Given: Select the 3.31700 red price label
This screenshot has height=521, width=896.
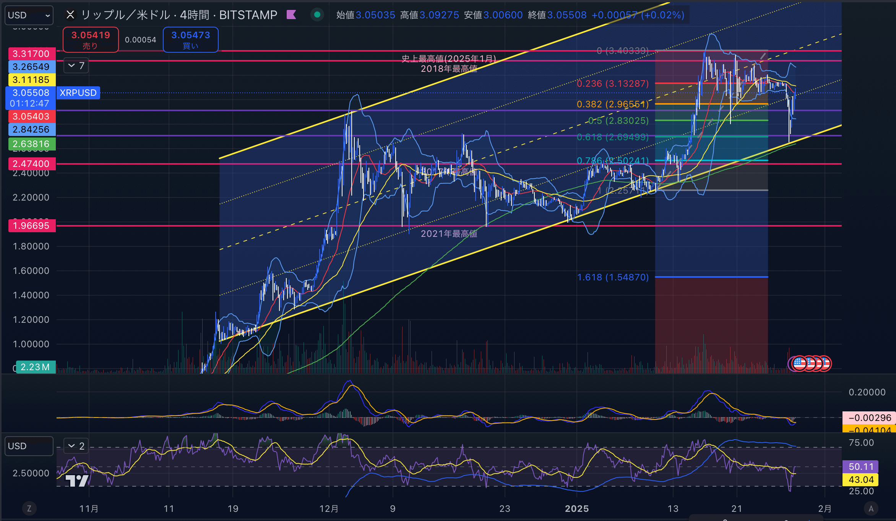Looking at the screenshot, I should click(32, 54).
